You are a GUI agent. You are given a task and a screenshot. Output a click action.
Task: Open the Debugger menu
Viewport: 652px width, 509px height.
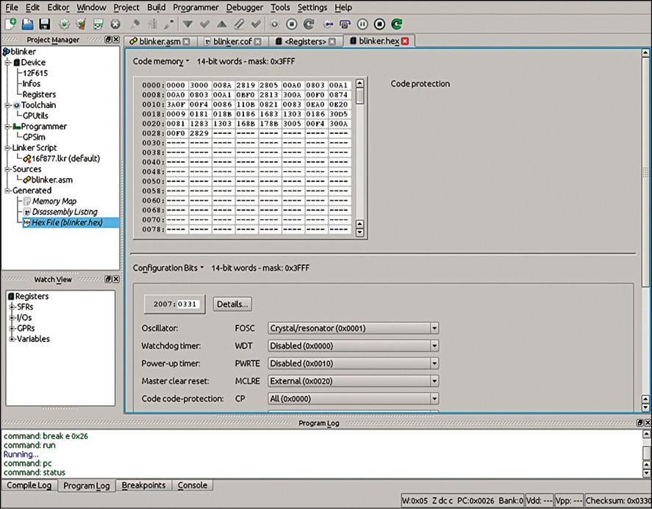coord(243,7)
